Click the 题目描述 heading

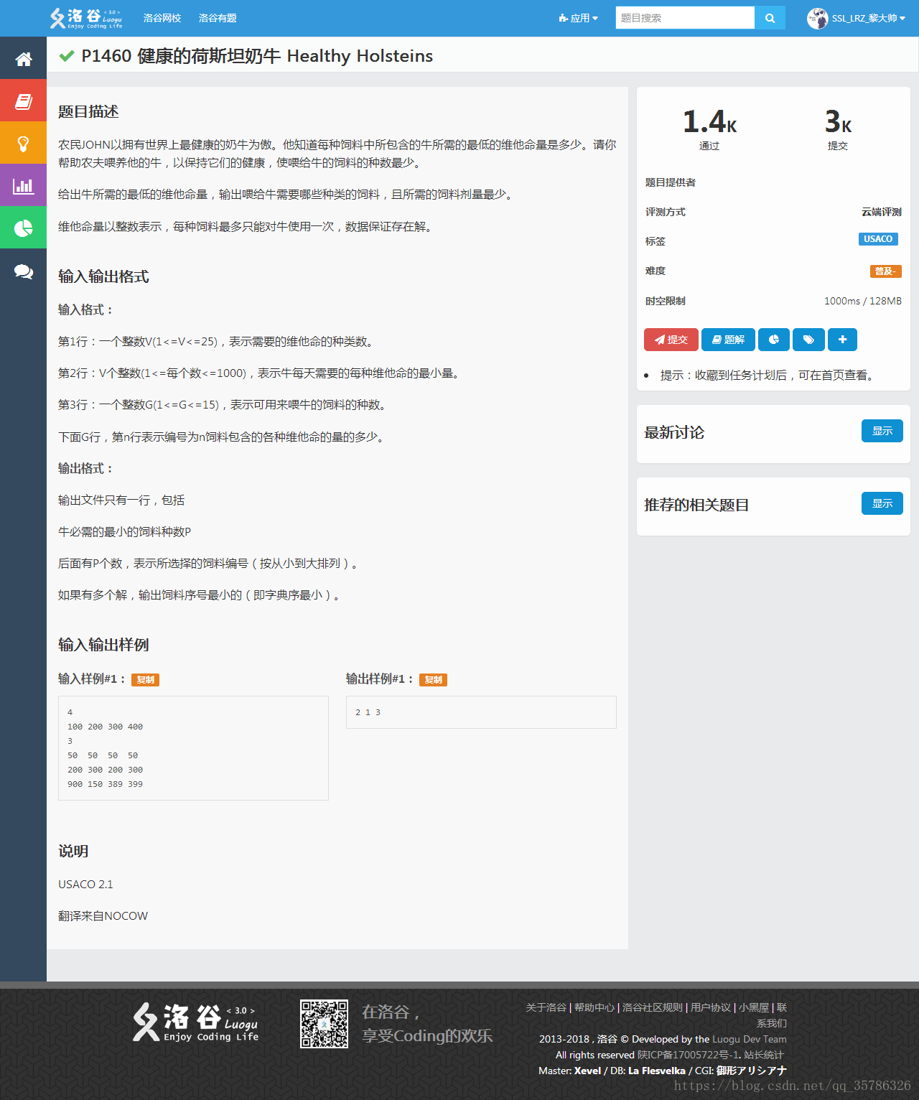[88, 111]
